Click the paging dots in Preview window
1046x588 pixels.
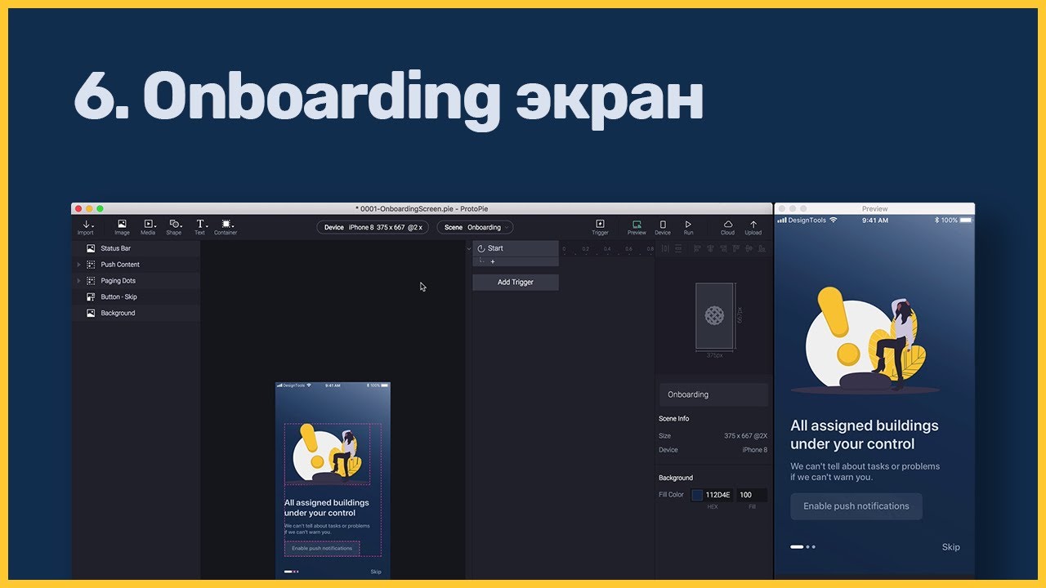click(x=802, y=547)
